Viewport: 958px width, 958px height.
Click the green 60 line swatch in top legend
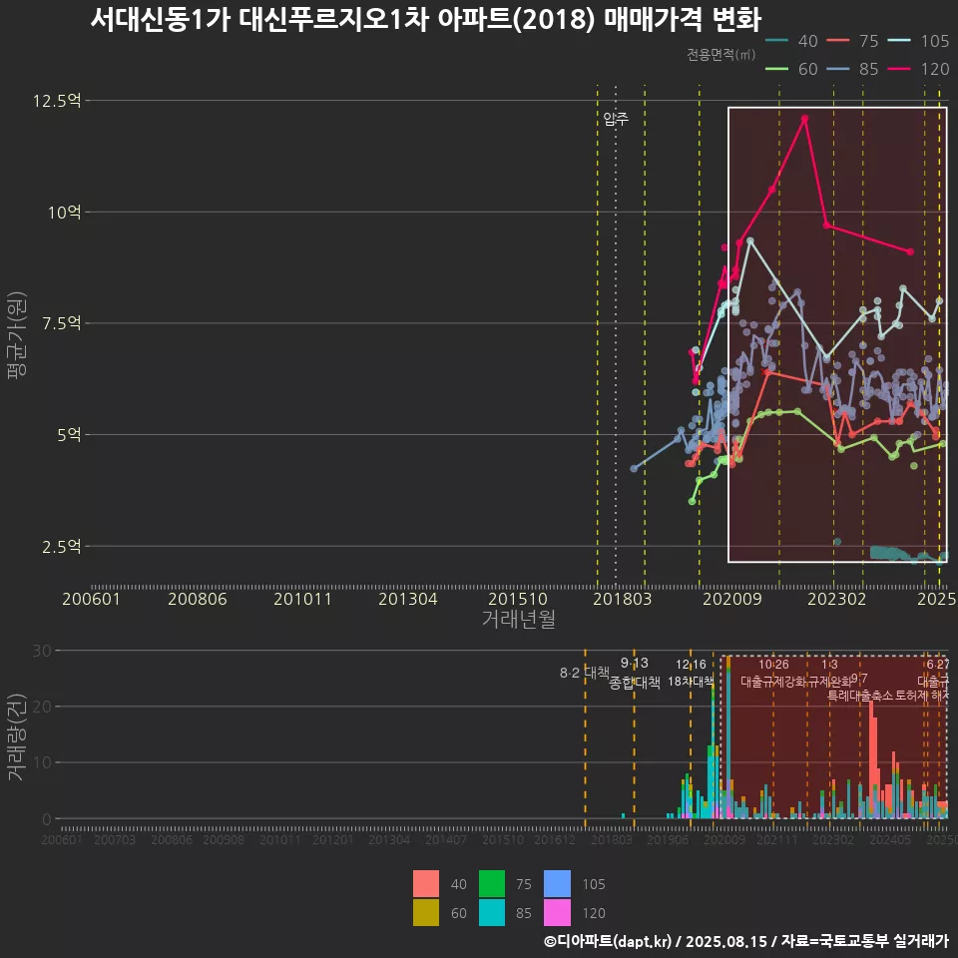(x=776, y=69)
